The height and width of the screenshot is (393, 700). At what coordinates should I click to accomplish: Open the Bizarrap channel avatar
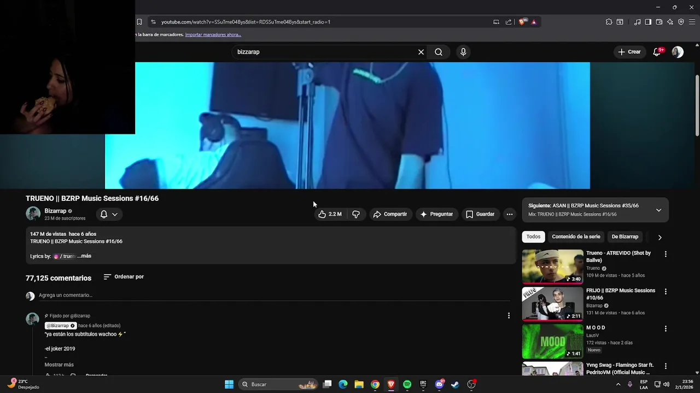click(33, 214)
